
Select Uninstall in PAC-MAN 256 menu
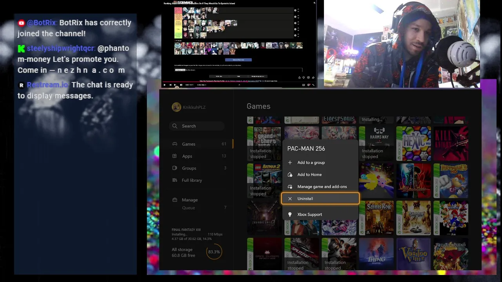tap(320, 199)
